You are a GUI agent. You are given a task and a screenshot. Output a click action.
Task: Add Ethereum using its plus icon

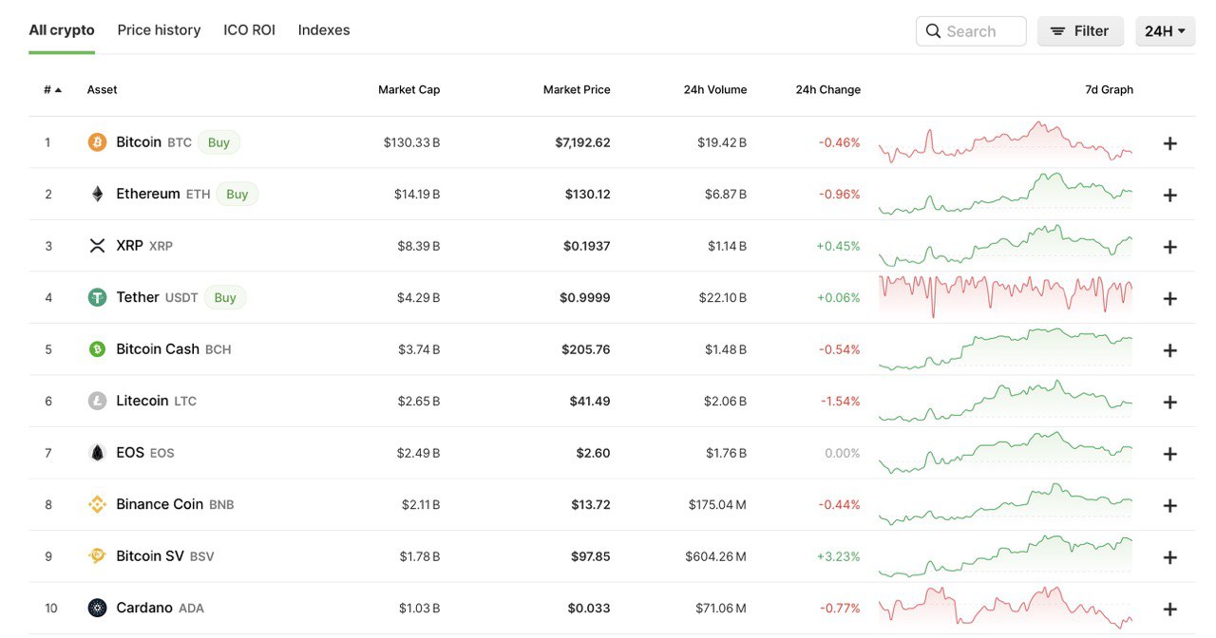(1170, 195)
